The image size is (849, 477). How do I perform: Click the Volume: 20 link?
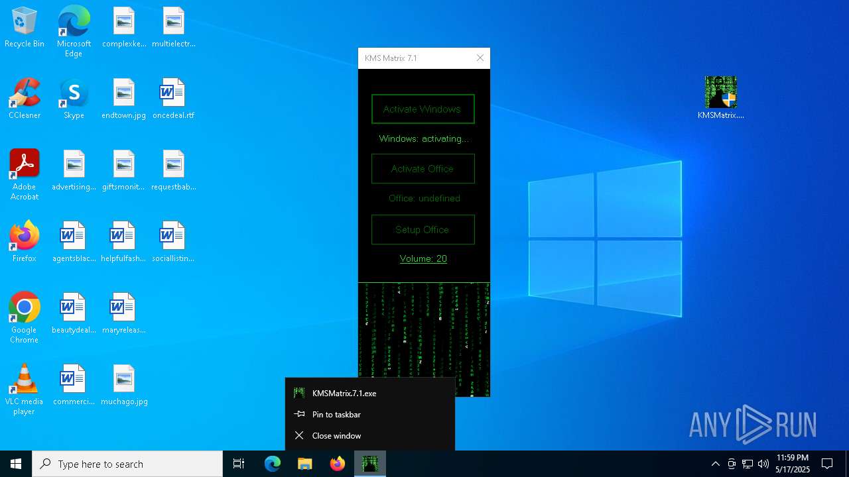click(x=423, y=258)
